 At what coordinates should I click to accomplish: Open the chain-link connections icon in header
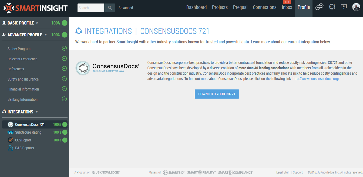(x=319, y=7)
